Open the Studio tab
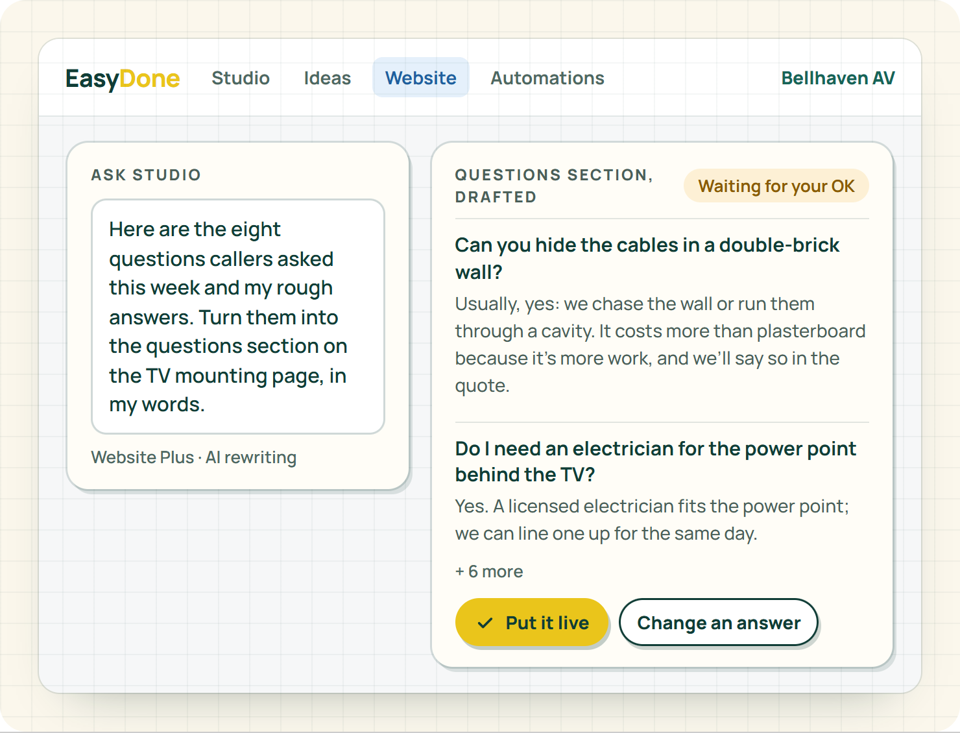The width and height of the screenshot is (960, 733). [x=241, y=78]
